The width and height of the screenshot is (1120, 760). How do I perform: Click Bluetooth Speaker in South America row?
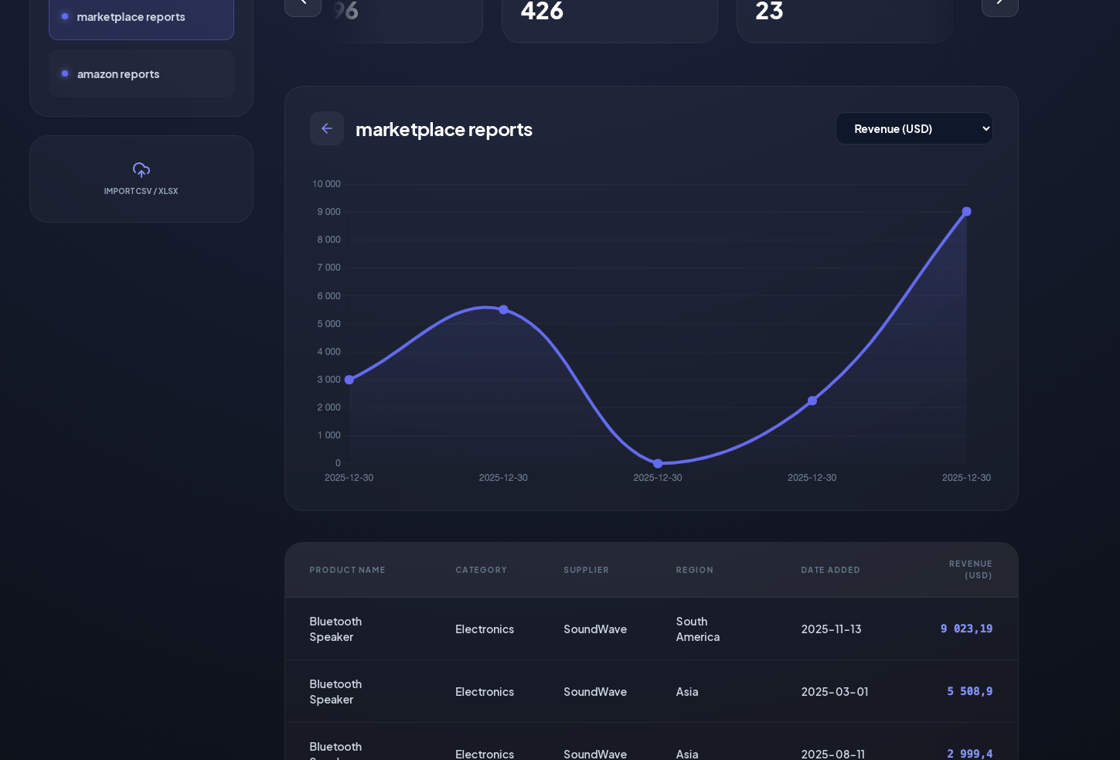click(x=335, y=629)
